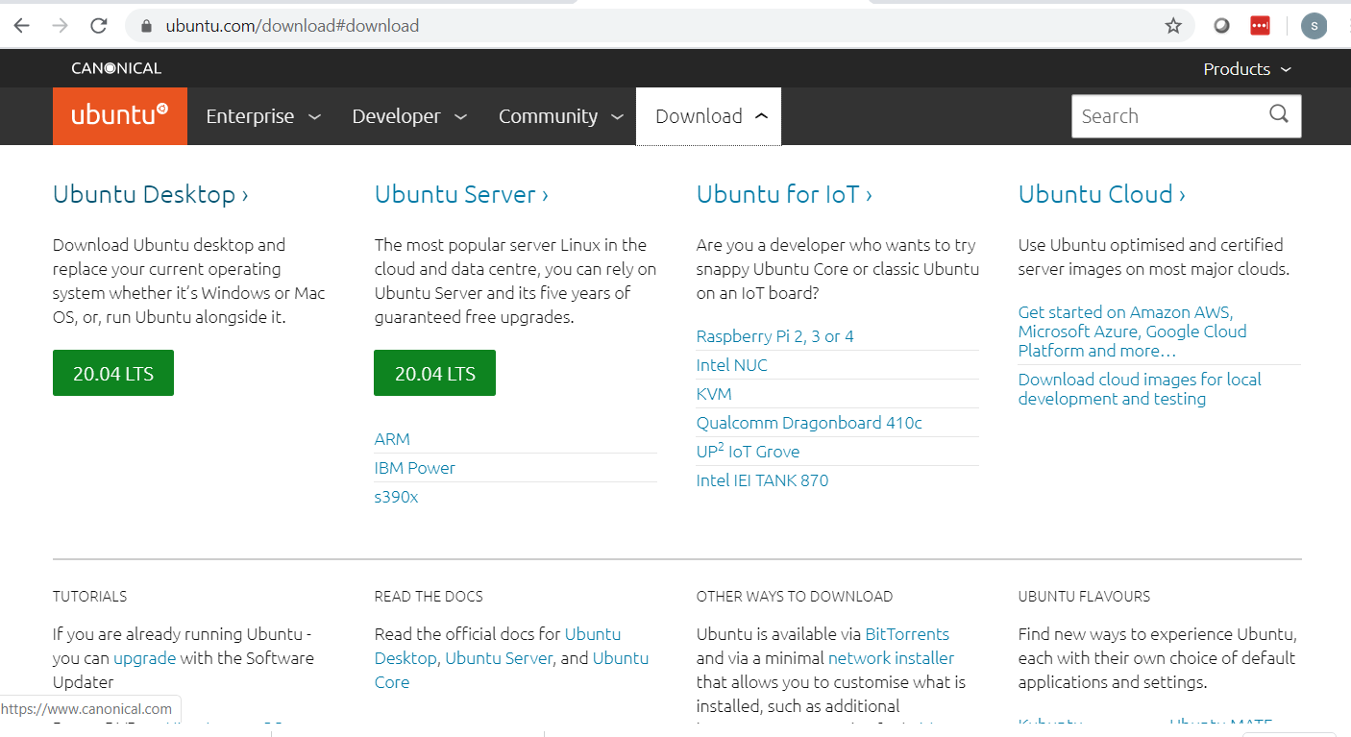Collapse the Download menu tab

pos(709,116)
